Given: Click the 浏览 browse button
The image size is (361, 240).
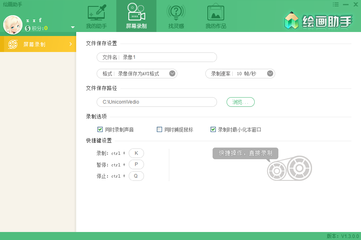Looking at the screenshot, I should (x=240, y=102).
